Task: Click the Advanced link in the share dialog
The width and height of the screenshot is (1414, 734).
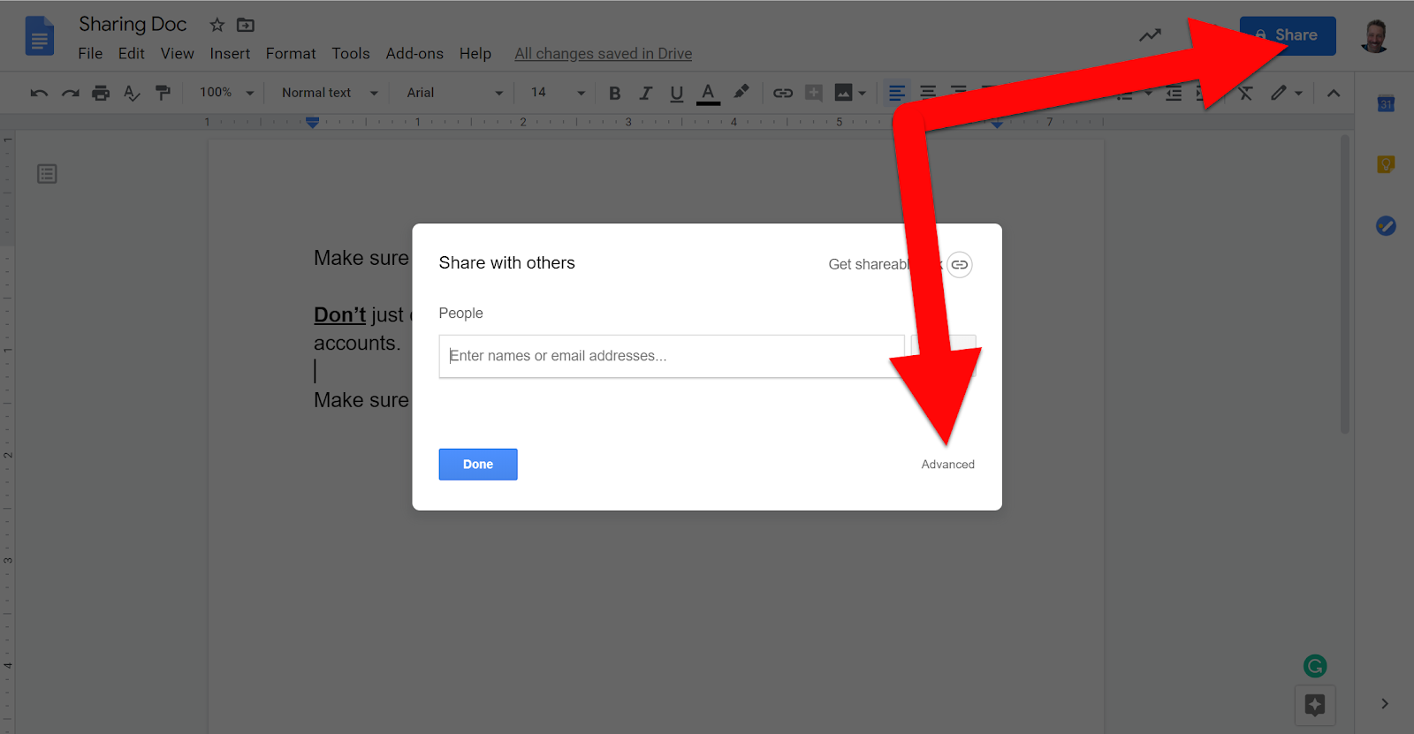Action: pyautogui.click(x=947, y=465)
